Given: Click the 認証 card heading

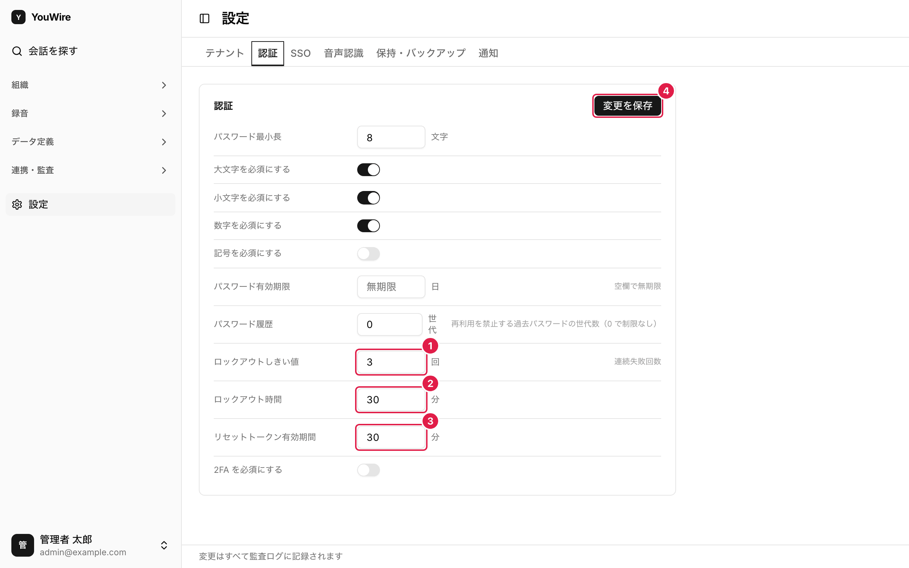Looking at the screenshot, I should point(223,106).
